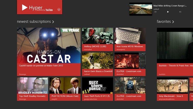Click theverge channel under Top Shelf video

[23, 99]
